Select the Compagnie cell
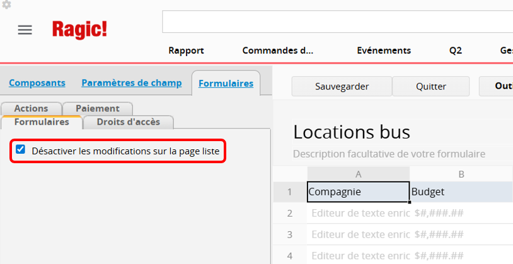 (x=358, y=192)
